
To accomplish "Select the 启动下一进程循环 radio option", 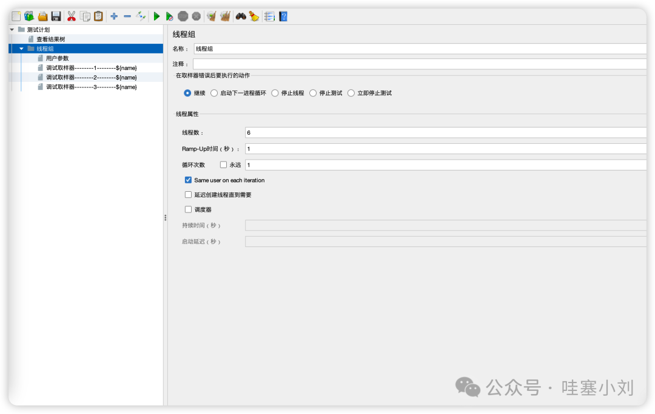I will pyautogui.click(x=214, y=93).
